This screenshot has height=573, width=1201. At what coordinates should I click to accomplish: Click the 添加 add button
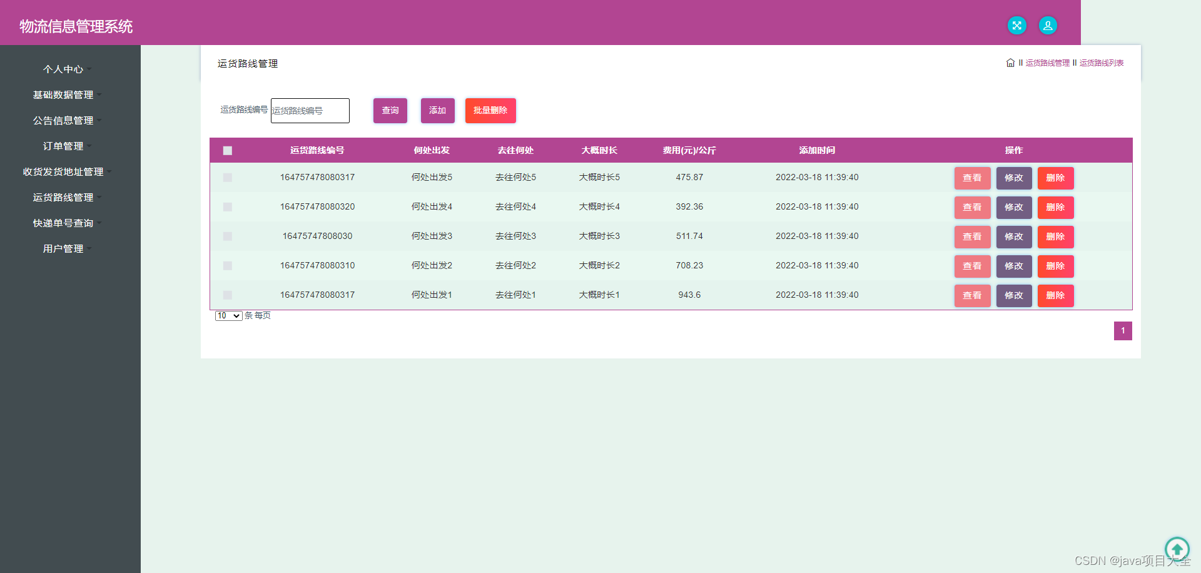click(x=438, y=111)
